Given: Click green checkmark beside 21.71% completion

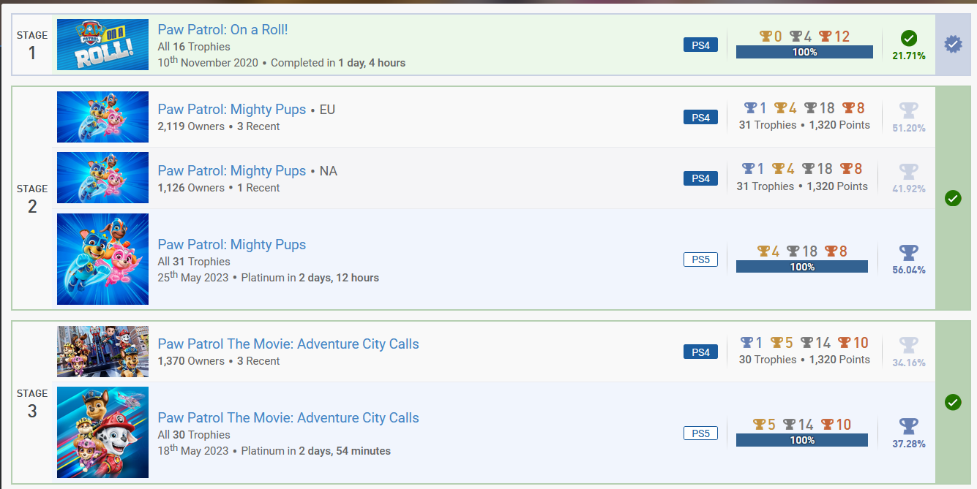Looking at the screenshot, I should (909, 38).
